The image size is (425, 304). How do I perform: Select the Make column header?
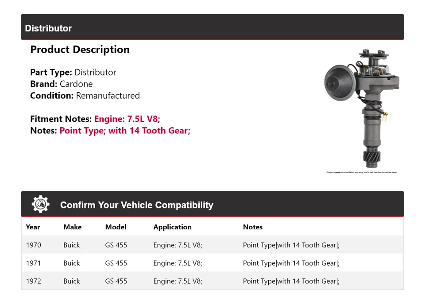pos(73,227)
